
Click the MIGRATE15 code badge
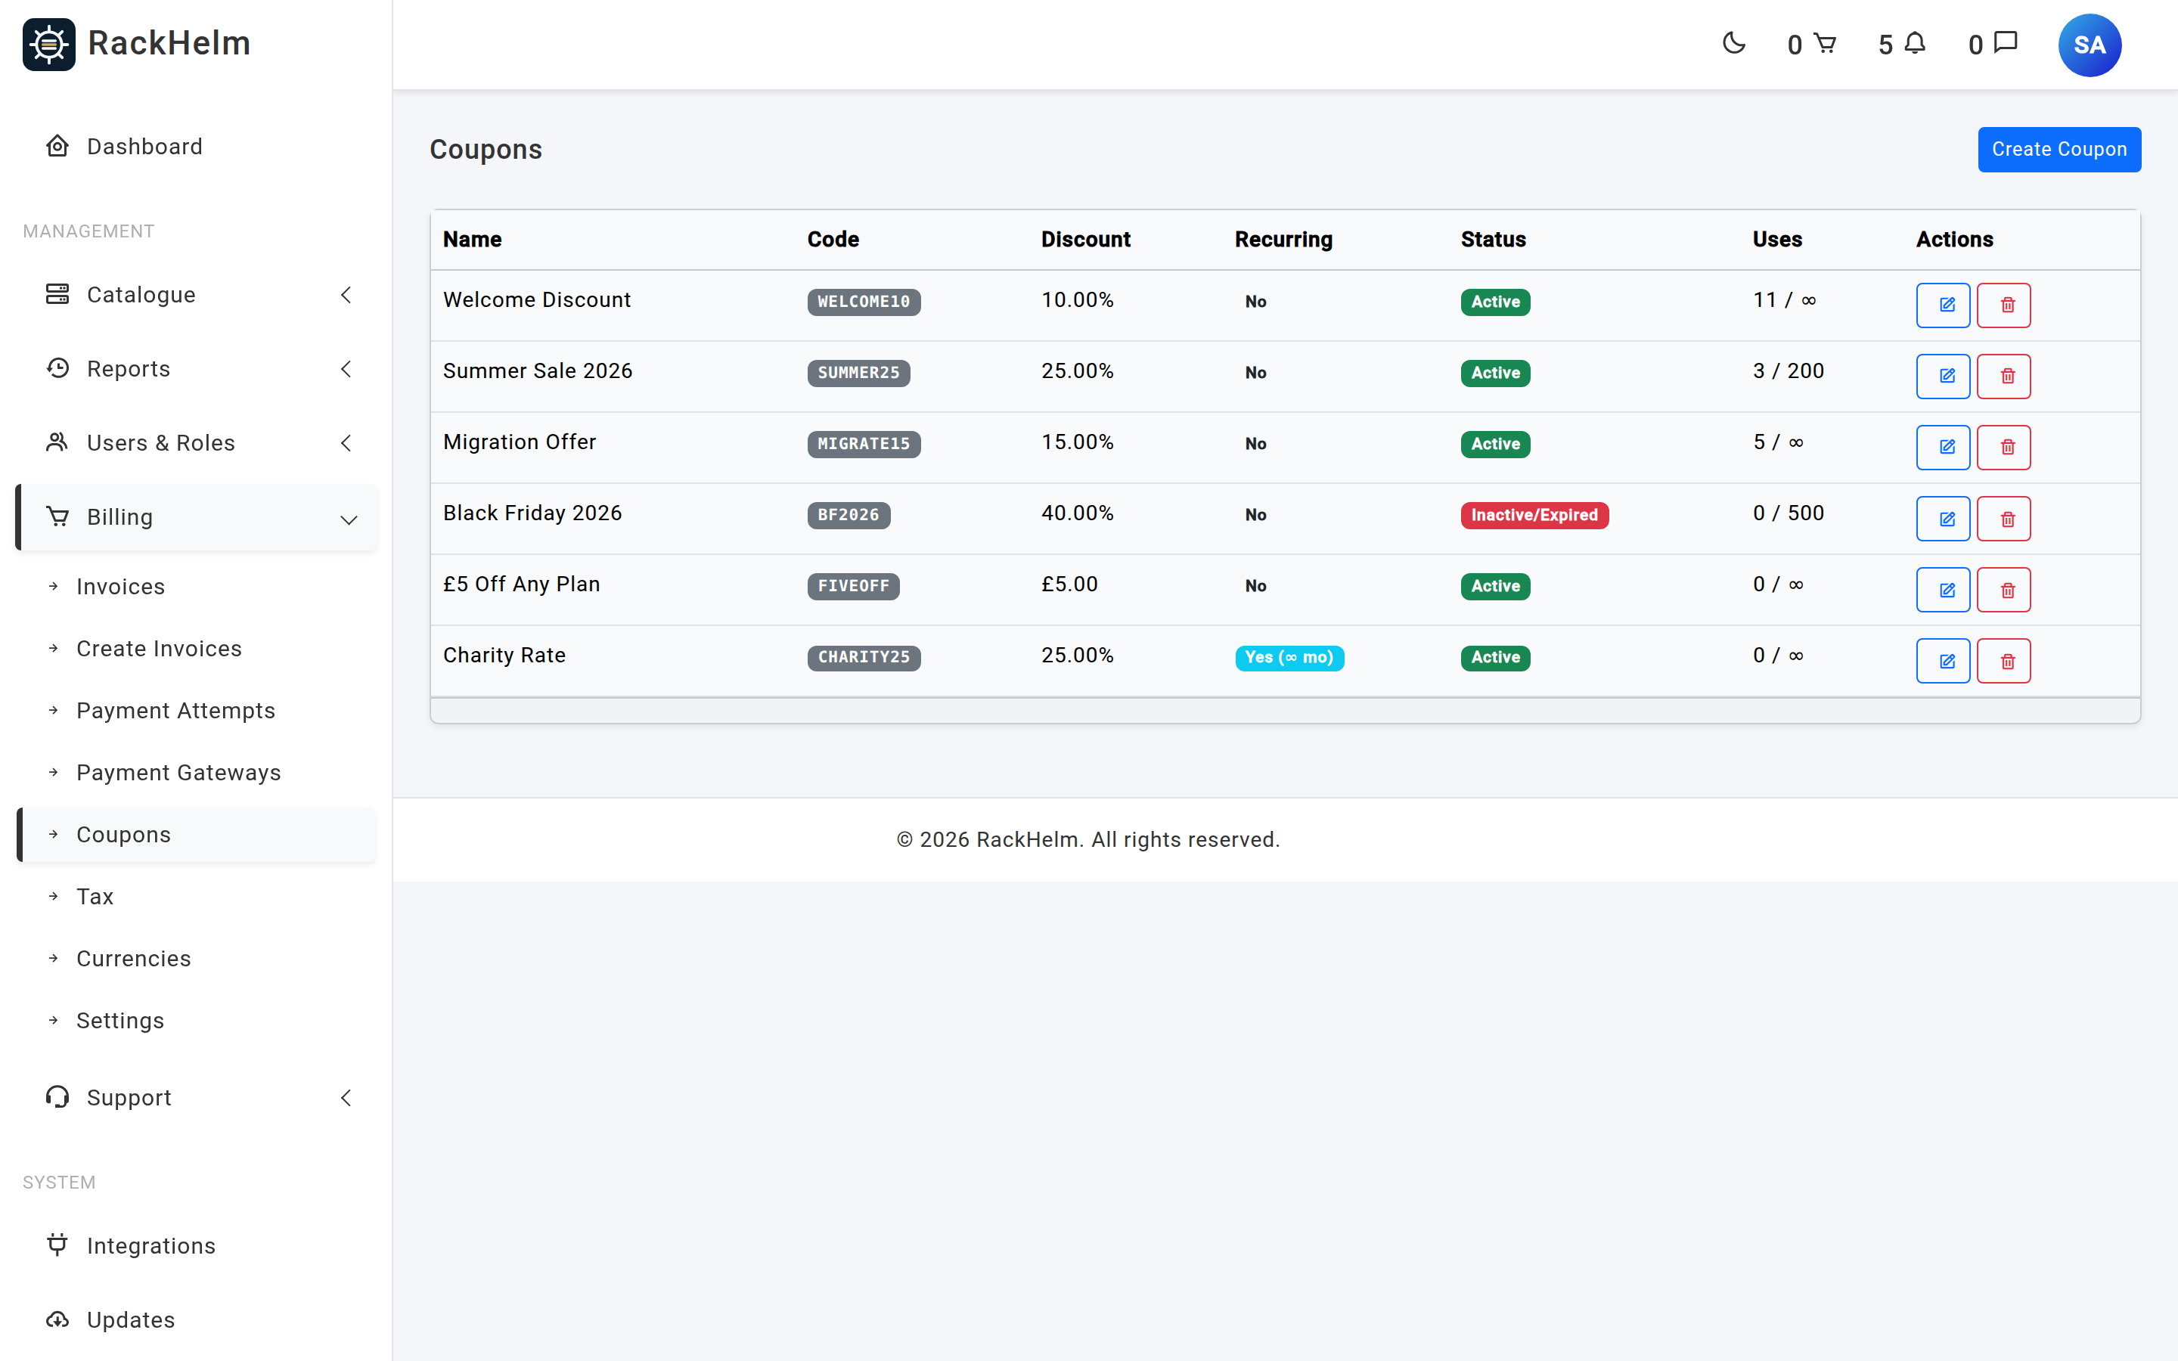pyautogui.click(x=863, y=444)
